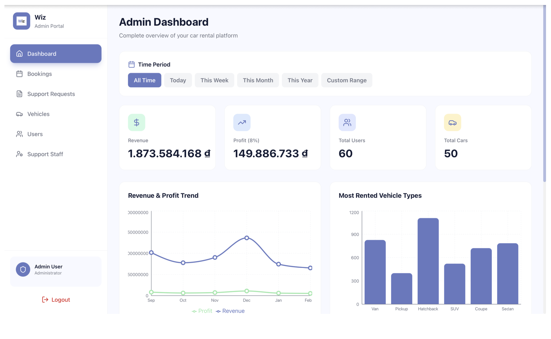Click the trending arrow icon on Profit card

[x=242, y=122]
